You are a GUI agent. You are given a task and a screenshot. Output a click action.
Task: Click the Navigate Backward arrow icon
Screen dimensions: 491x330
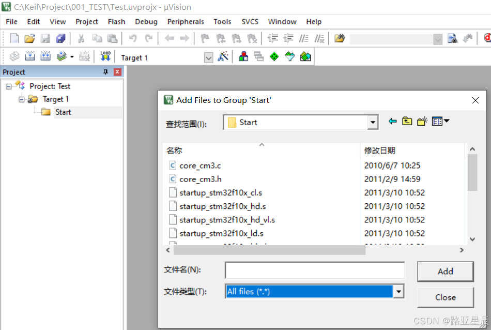point(169,39)
